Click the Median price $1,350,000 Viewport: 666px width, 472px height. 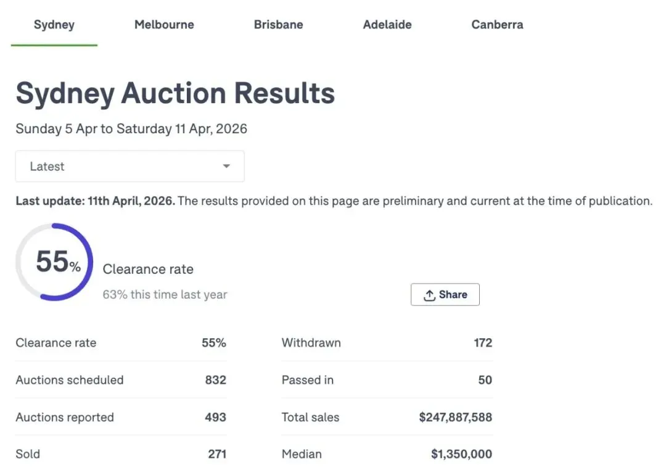coord(461,454)
